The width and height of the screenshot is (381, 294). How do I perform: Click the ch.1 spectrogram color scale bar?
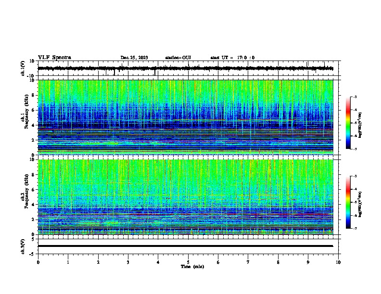[x=348, y=123]
